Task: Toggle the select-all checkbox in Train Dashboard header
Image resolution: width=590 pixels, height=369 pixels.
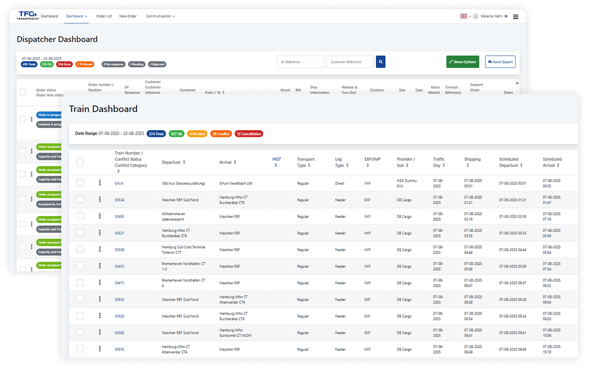Action: pos(80,161)
